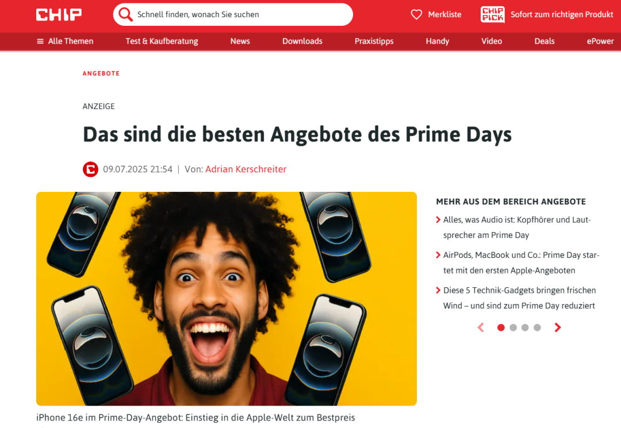Image resolution: width=621 pixels, height=428 pixels.
Task: Open the Alle Themen hamburger menu icon
Action: (40, 41)
